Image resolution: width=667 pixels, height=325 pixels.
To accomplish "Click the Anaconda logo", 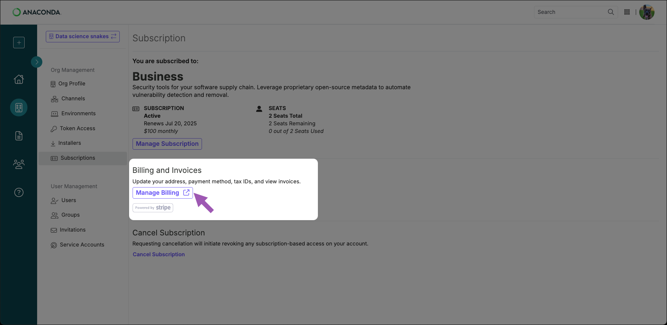I will (36, 12).
